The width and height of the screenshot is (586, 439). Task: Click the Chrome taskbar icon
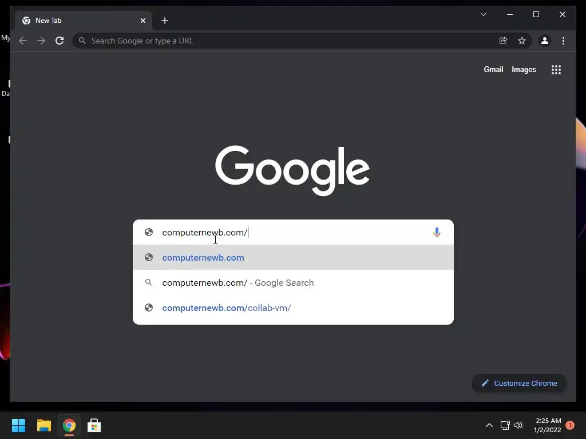[x=69, y=425]
